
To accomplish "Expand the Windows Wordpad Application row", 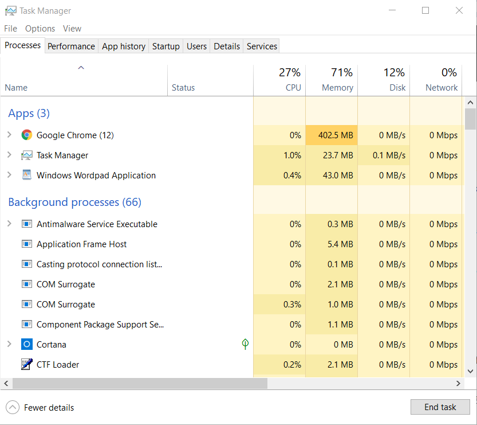I will tap(9, 175).
